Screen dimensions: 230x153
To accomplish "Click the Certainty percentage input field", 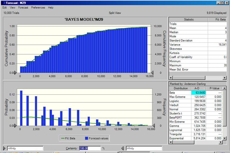I will click(90, 148).
